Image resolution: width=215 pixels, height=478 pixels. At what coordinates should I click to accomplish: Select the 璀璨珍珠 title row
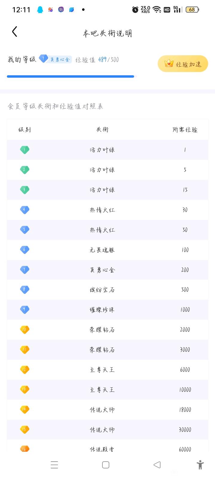(x=107, y=310)
